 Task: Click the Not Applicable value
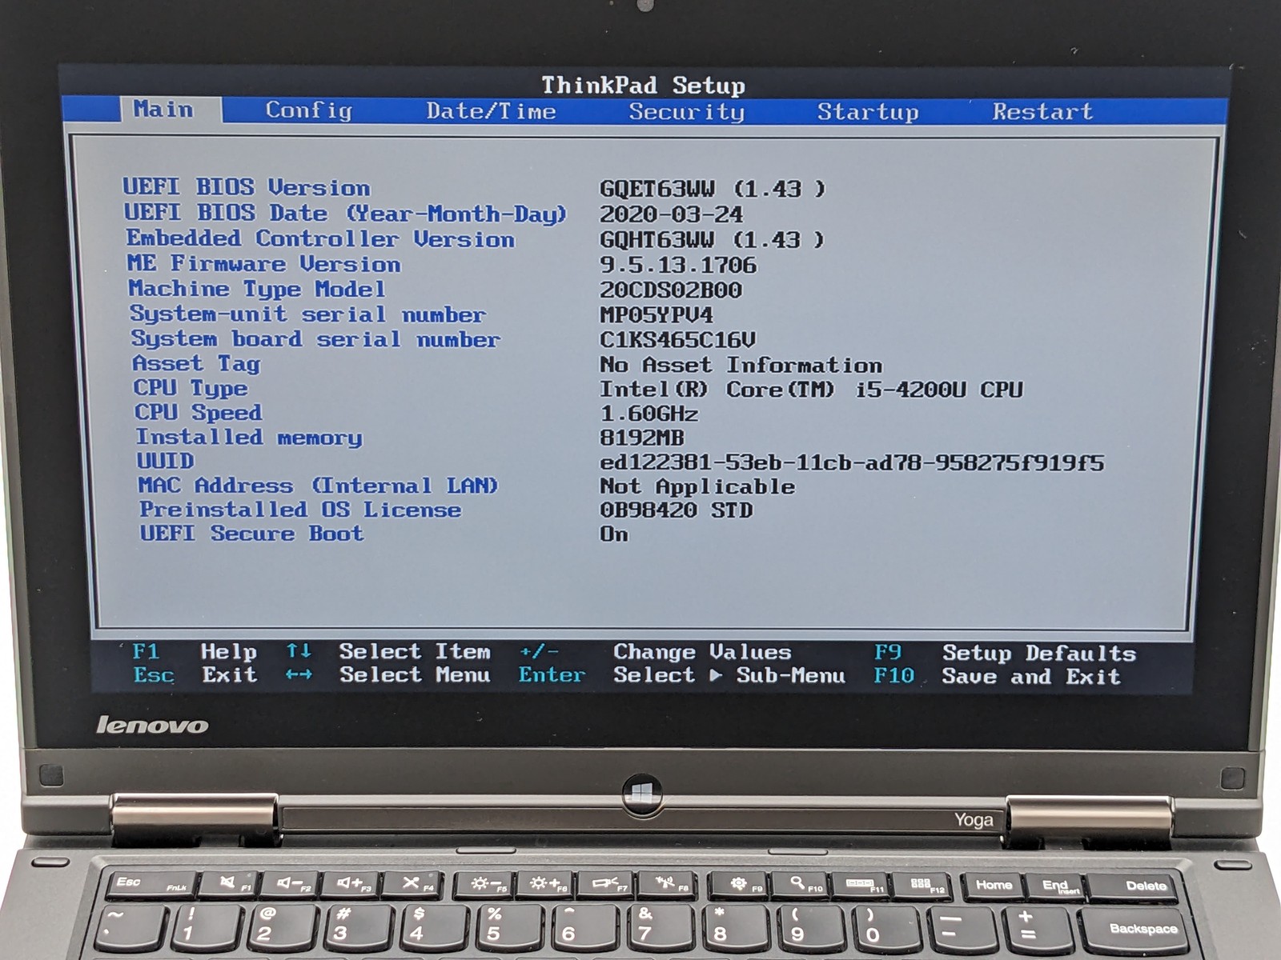697,486
